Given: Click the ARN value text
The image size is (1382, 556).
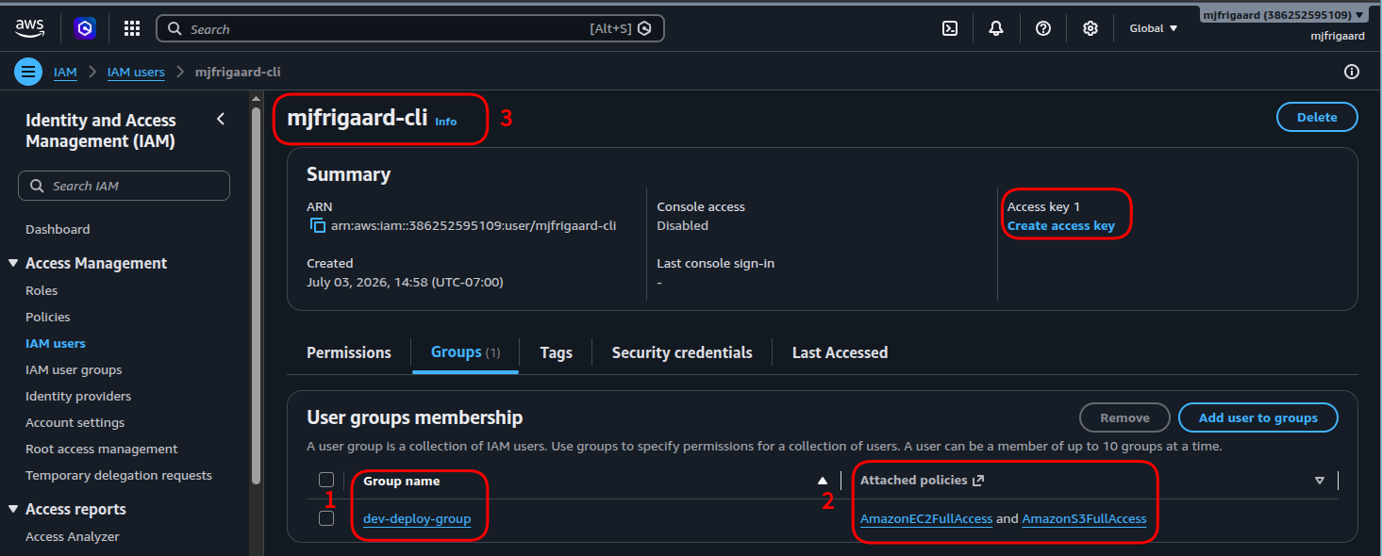Looking at the screenshot, I should point(474,226).
